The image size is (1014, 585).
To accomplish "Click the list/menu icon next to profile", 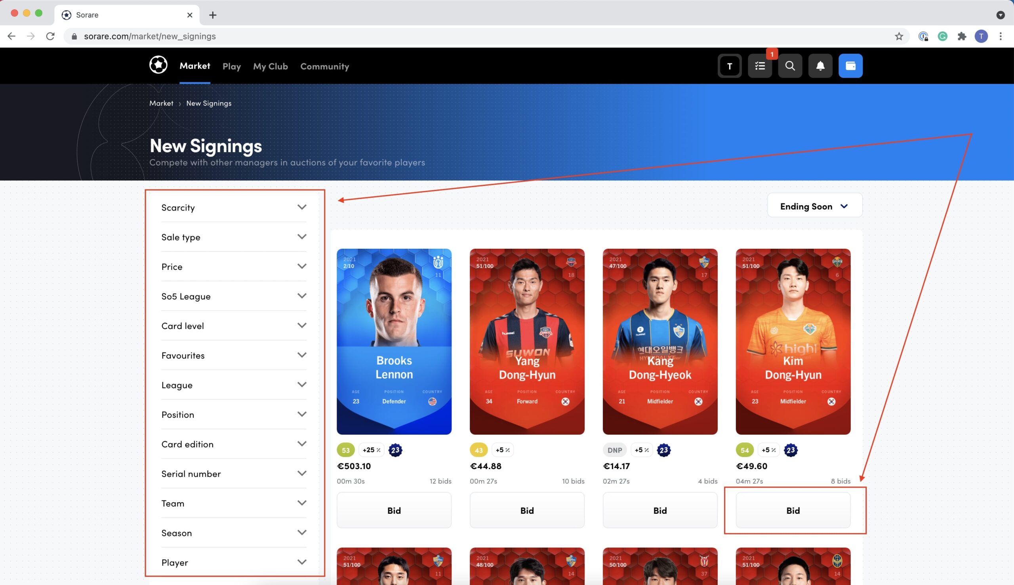I will point(760,66).
